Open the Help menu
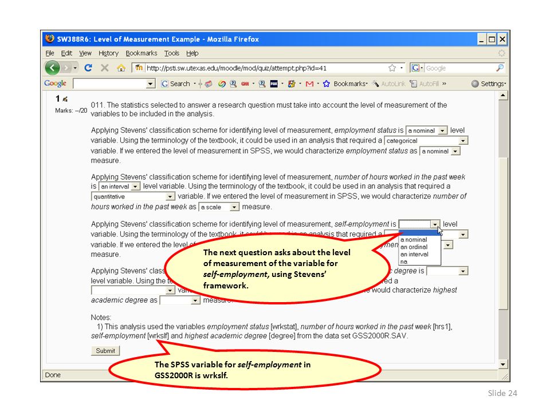The width and height of the screenshot is (550, 412). (192, 53)
